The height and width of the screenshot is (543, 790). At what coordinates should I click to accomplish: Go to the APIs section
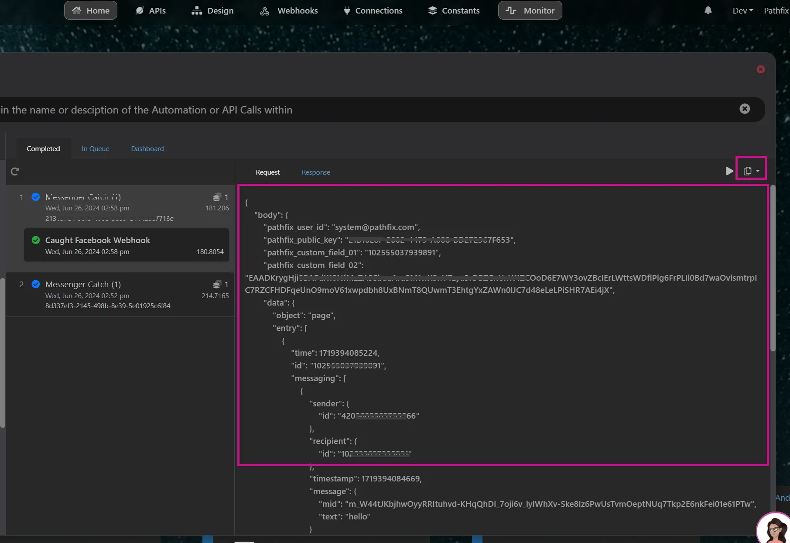(150, 10)
